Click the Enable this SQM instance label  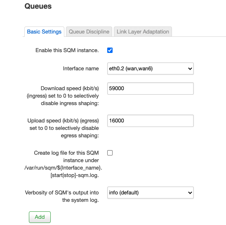coord(67,50)
